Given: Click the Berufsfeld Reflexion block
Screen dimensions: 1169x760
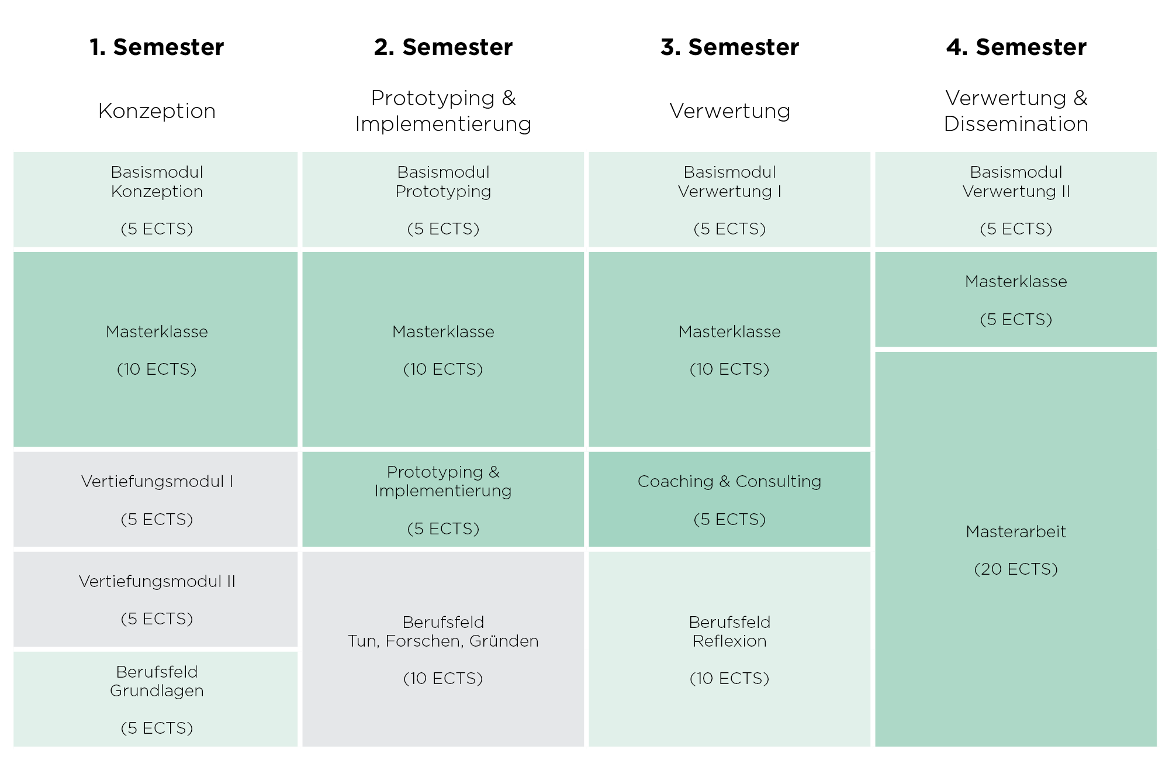Looking at the screenshot, I should pos(729,649).
